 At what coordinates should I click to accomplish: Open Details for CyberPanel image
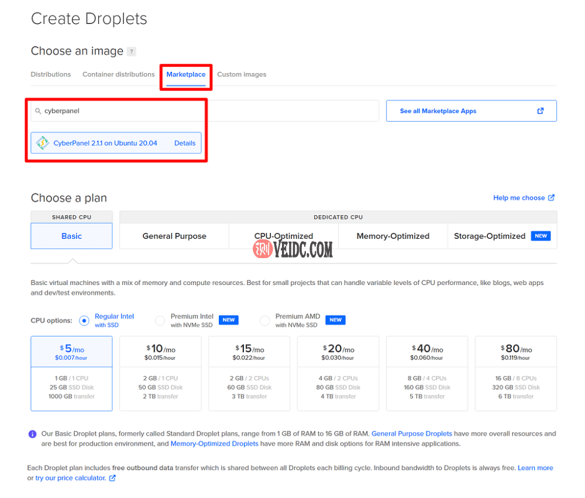[185, 143]
